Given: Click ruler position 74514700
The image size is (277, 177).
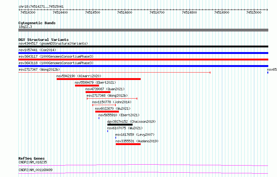Looking at the screenshot, I should (157, 12).
